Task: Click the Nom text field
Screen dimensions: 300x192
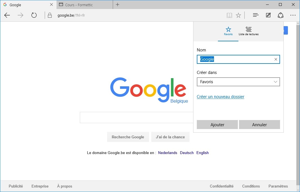Action: click(238, 59)
